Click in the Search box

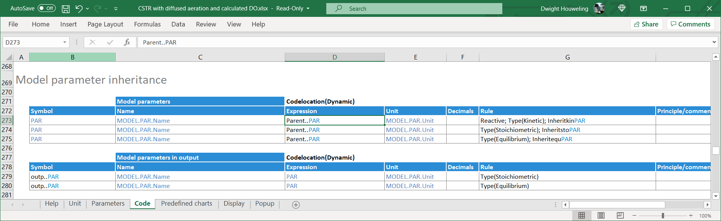coord(414,8)
